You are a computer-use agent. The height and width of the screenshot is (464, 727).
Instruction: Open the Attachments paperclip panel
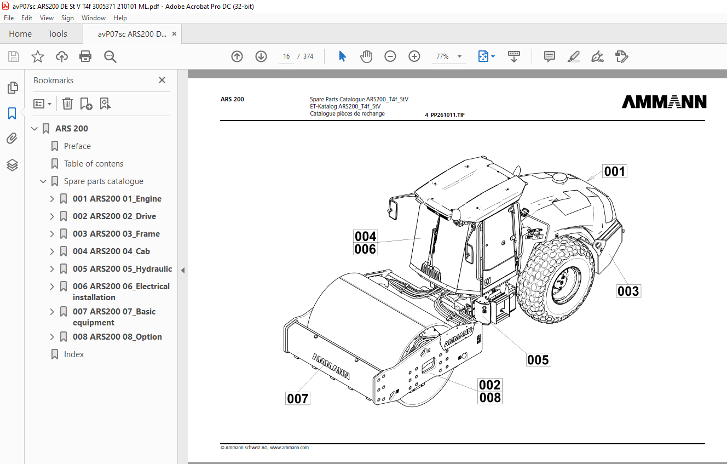point(12,139)
